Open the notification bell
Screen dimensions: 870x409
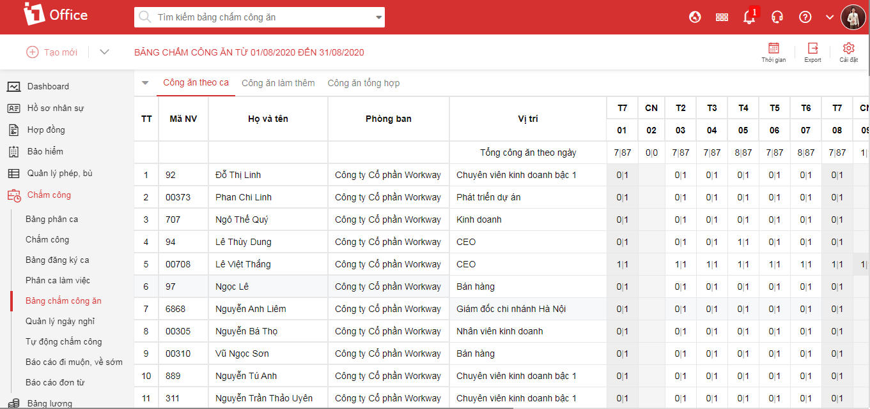pos(748,17)
